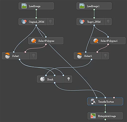The height and width of the screenshot is (122, 127).
Task: Select the LoadImage node label
Action: click(35, 6)
